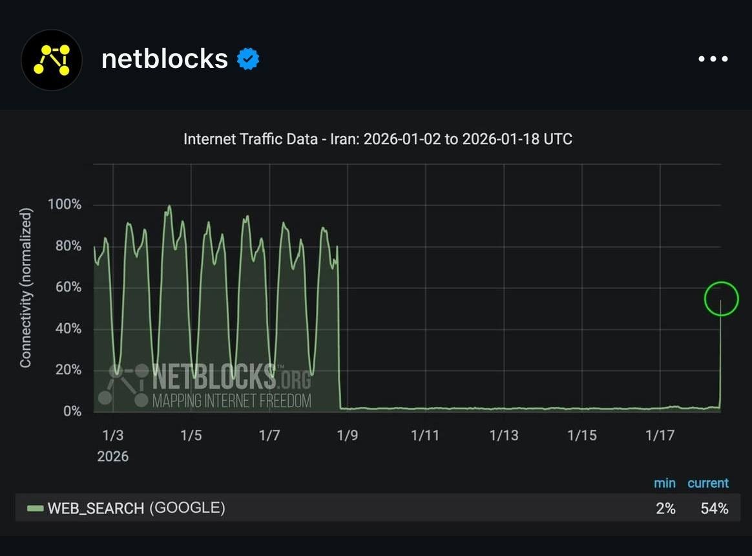Click the "min" legend column header

pyautogui.click(x=664, y=483)
